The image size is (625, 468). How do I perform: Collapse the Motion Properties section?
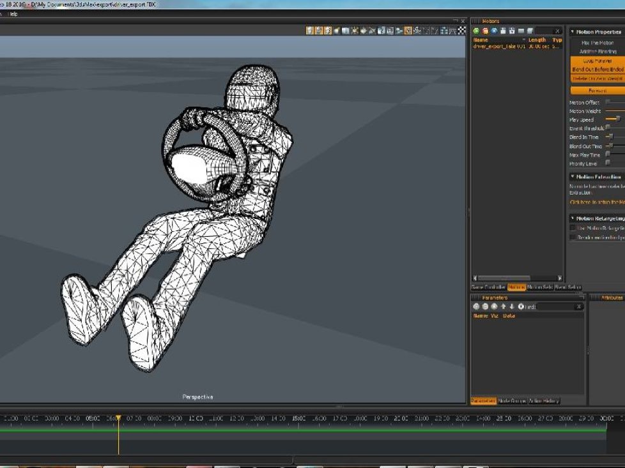[x=573, y=31]
